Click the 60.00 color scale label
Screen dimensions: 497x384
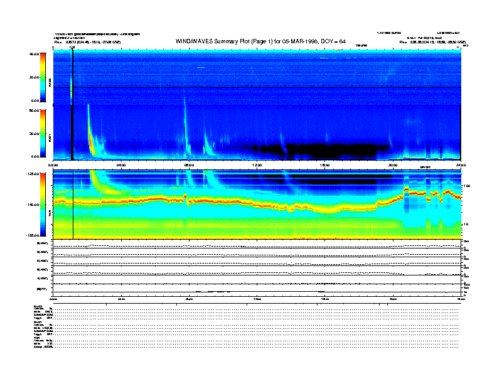[x=35, y=110]
